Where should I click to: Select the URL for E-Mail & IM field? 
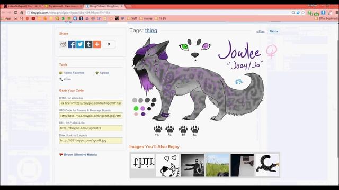pos(91,128)
